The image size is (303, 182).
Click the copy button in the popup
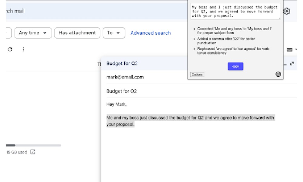tap(235, 66)
